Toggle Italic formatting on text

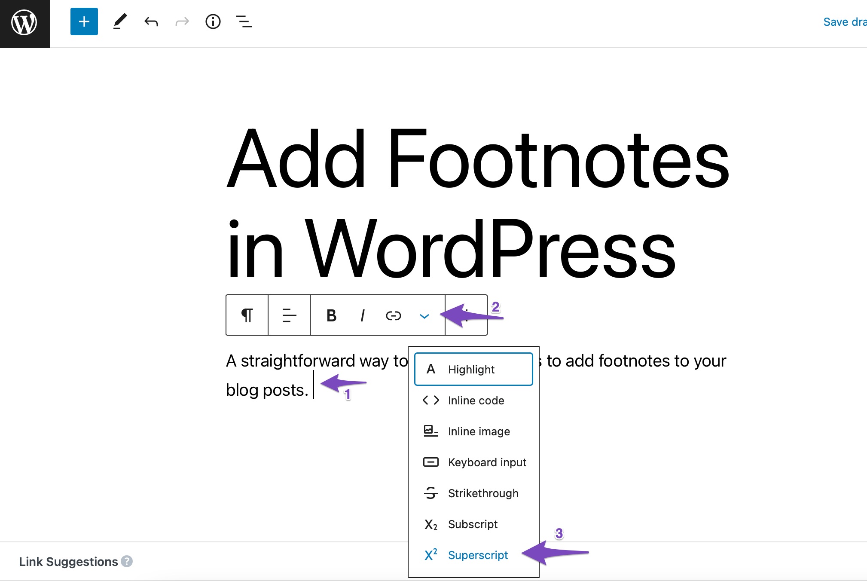click(x=361, y=316)
